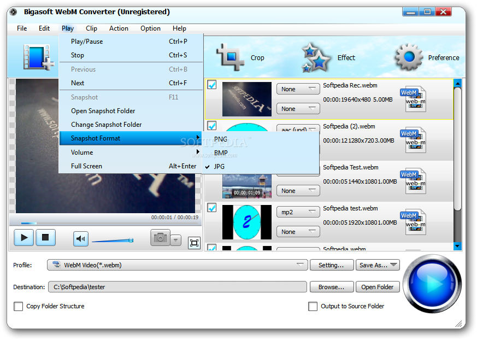Click the file list scrollbar up arrow
This screenshot has width=477, height=340.
tap(457, 83)
